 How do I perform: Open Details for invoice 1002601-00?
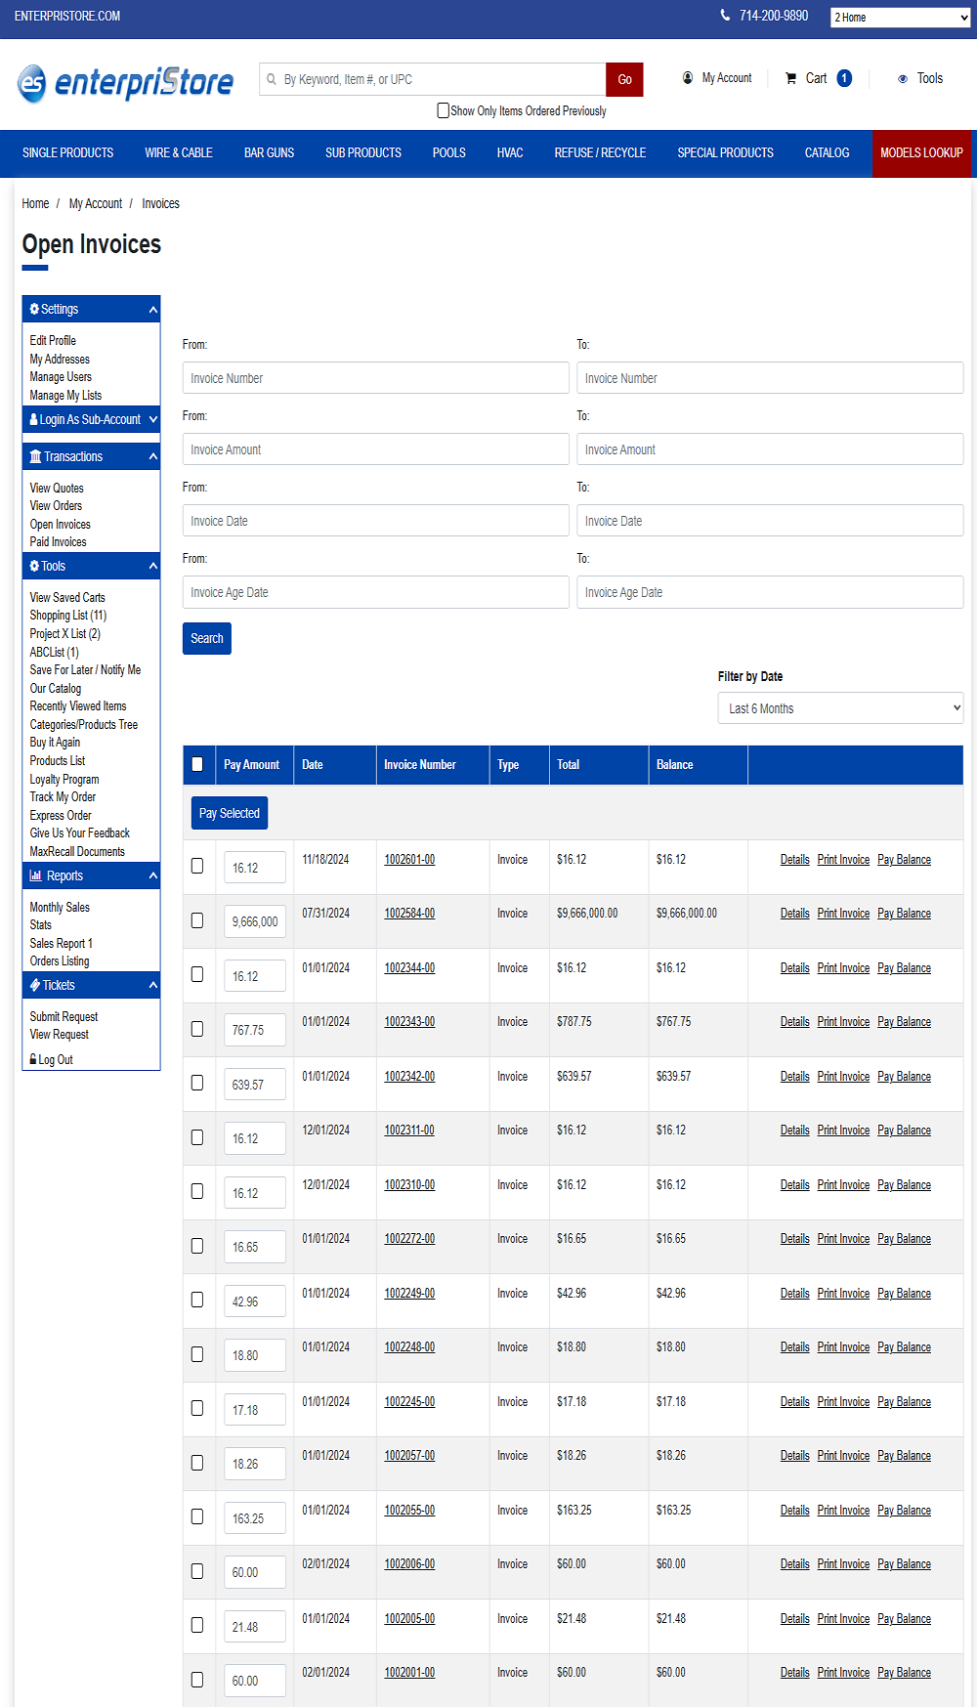(794, 860)
